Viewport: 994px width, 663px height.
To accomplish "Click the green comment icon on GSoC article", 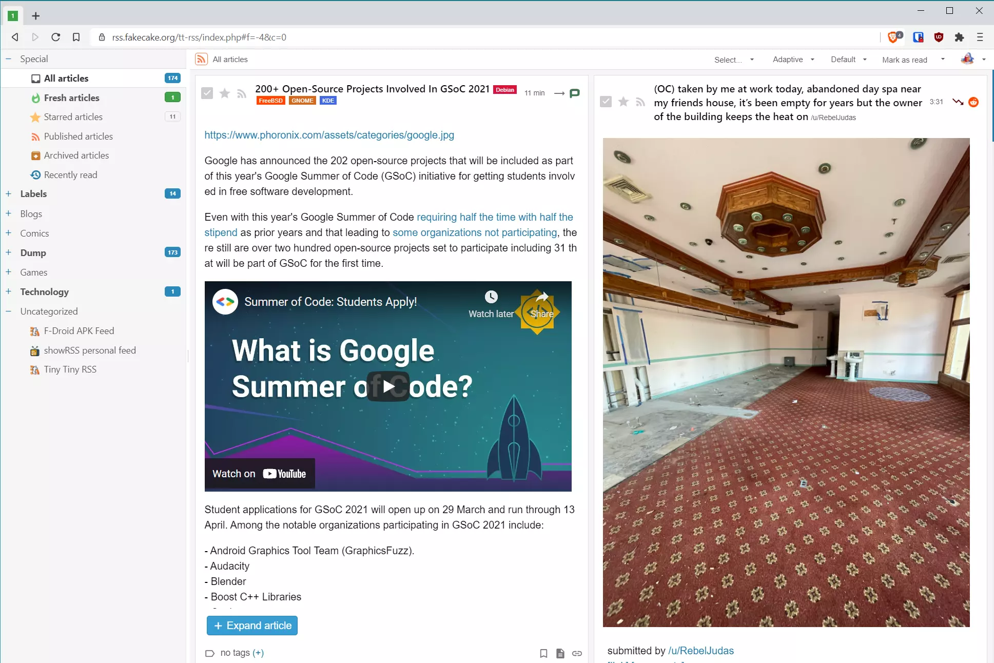I will [575, 93].
